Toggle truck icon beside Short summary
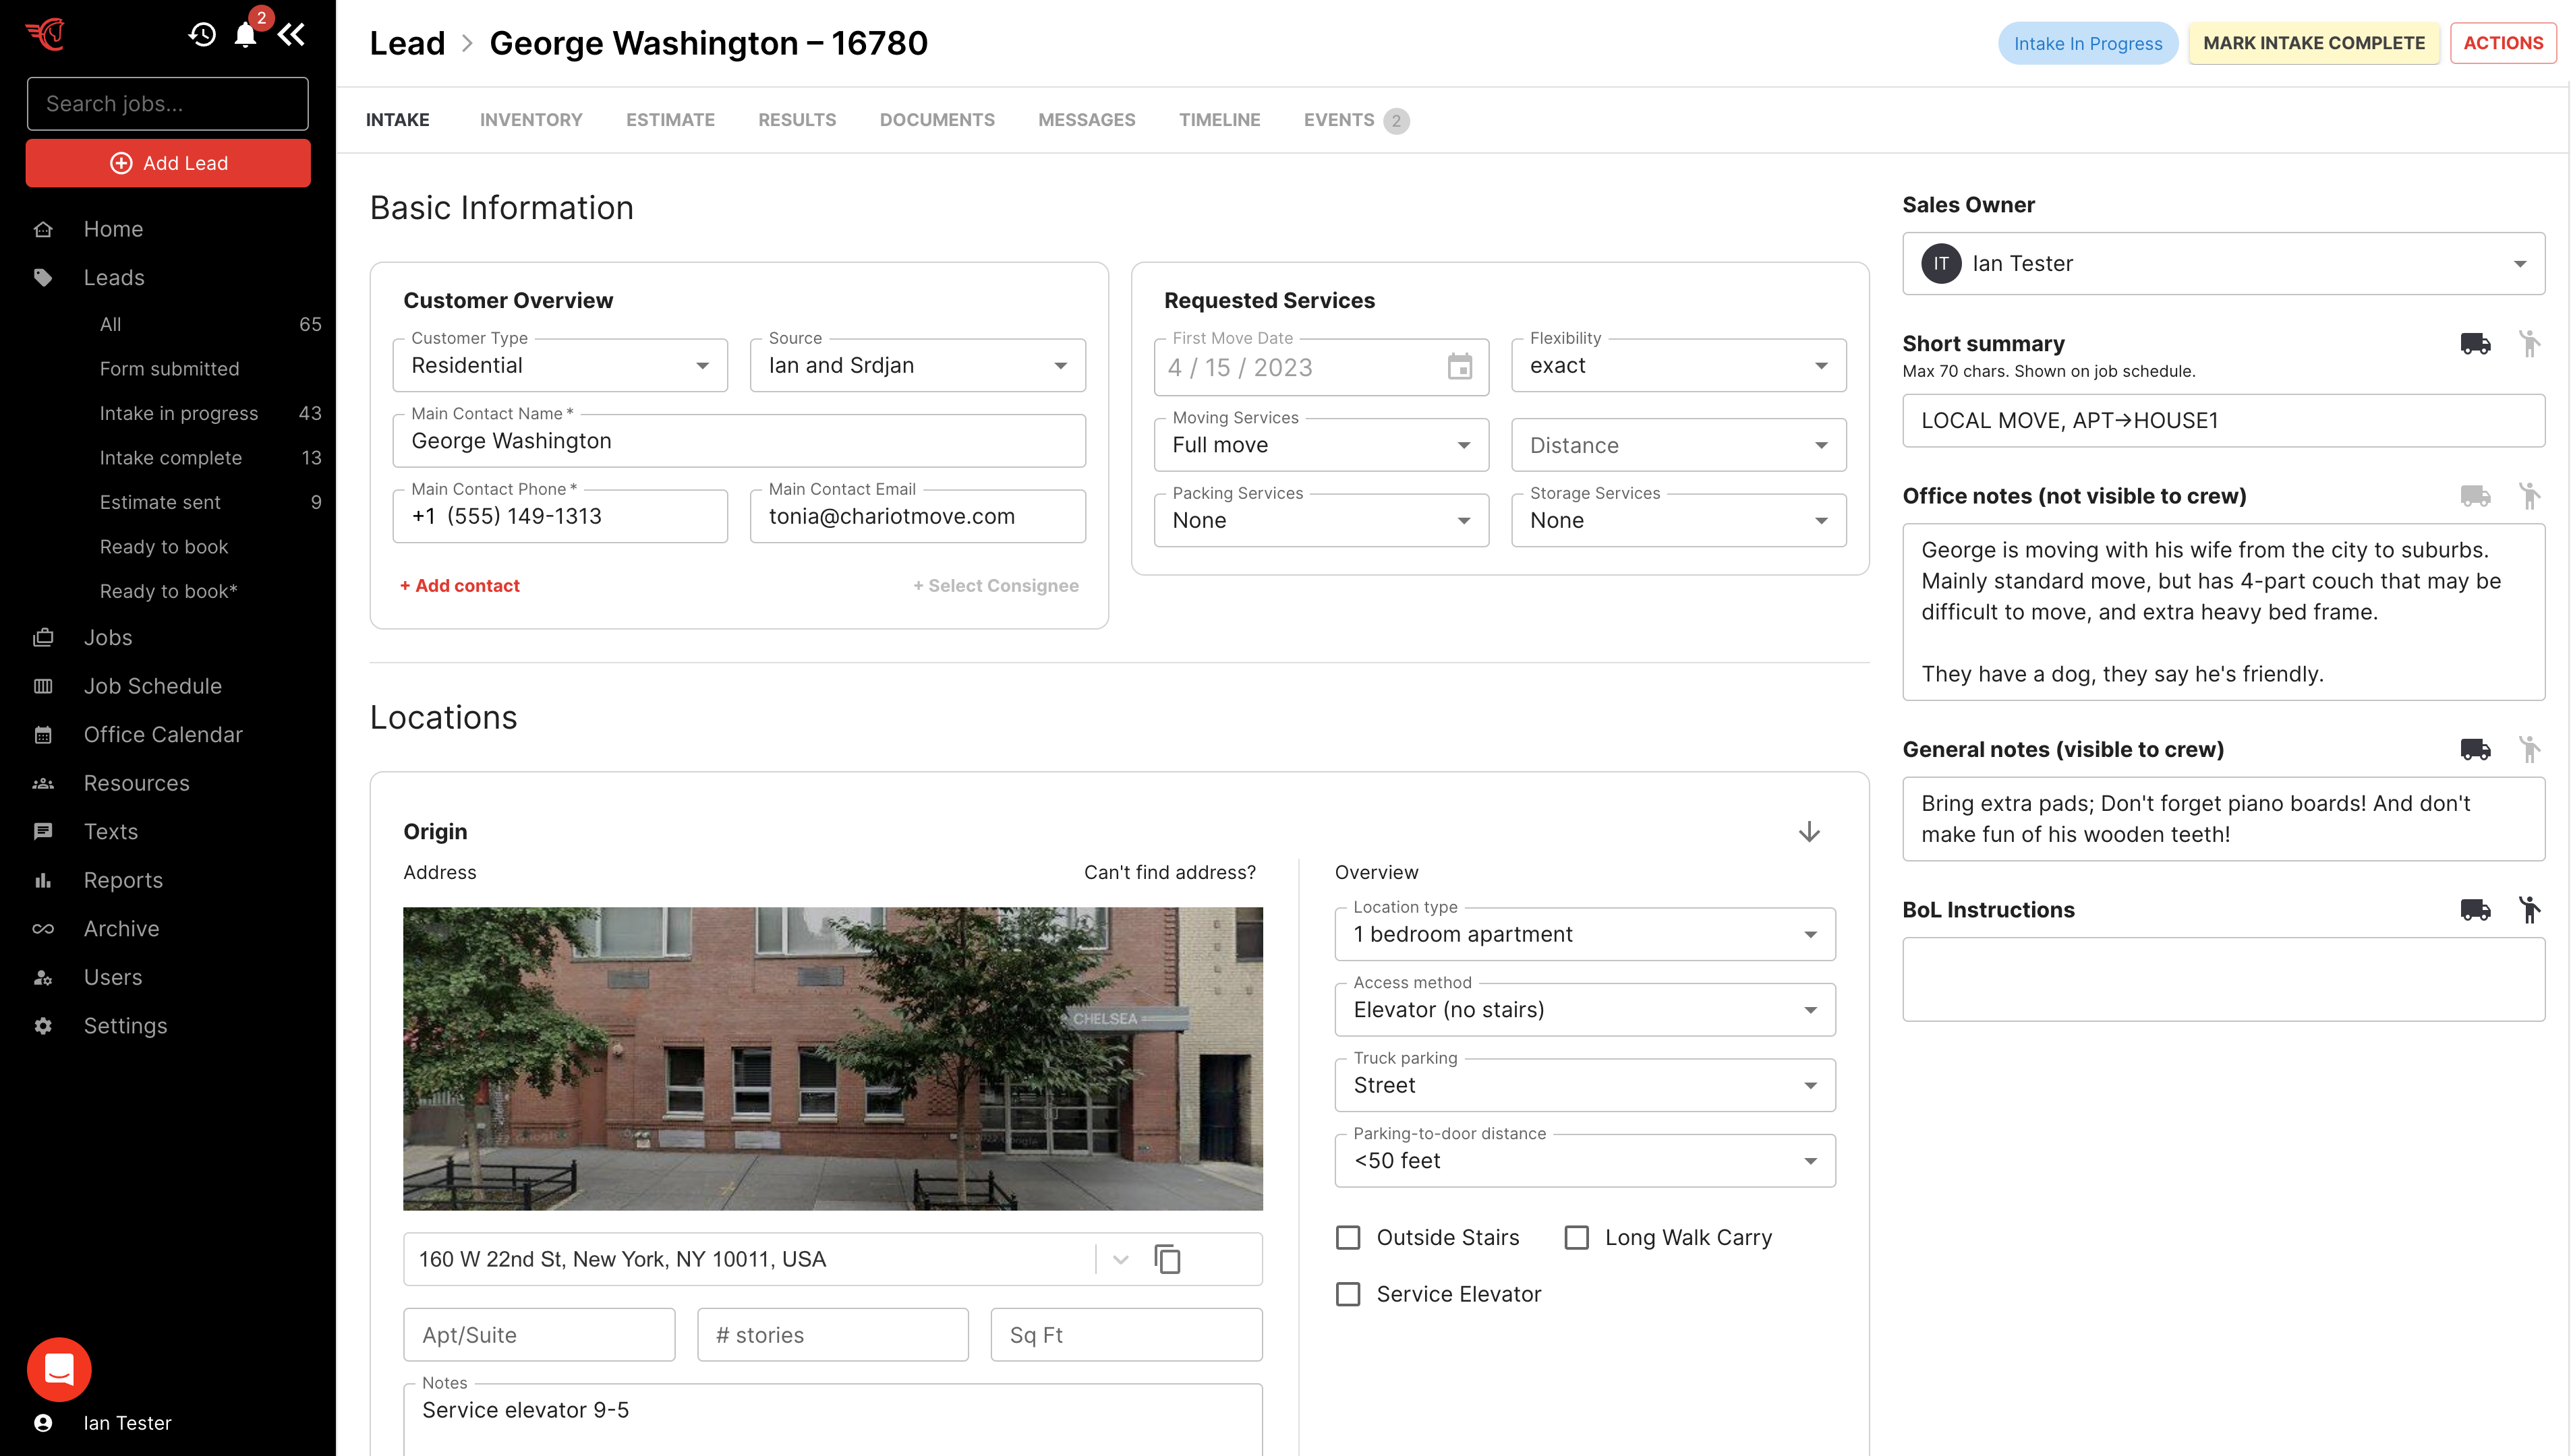The width and height of the screenshot is (2571, 1456). (2475, 344)
